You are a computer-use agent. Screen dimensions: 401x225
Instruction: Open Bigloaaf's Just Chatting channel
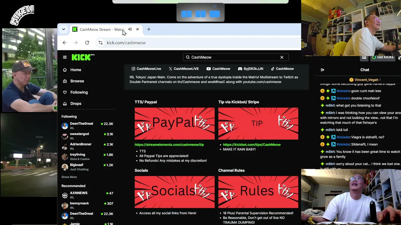pyautogui.click(x=88, y=167)
